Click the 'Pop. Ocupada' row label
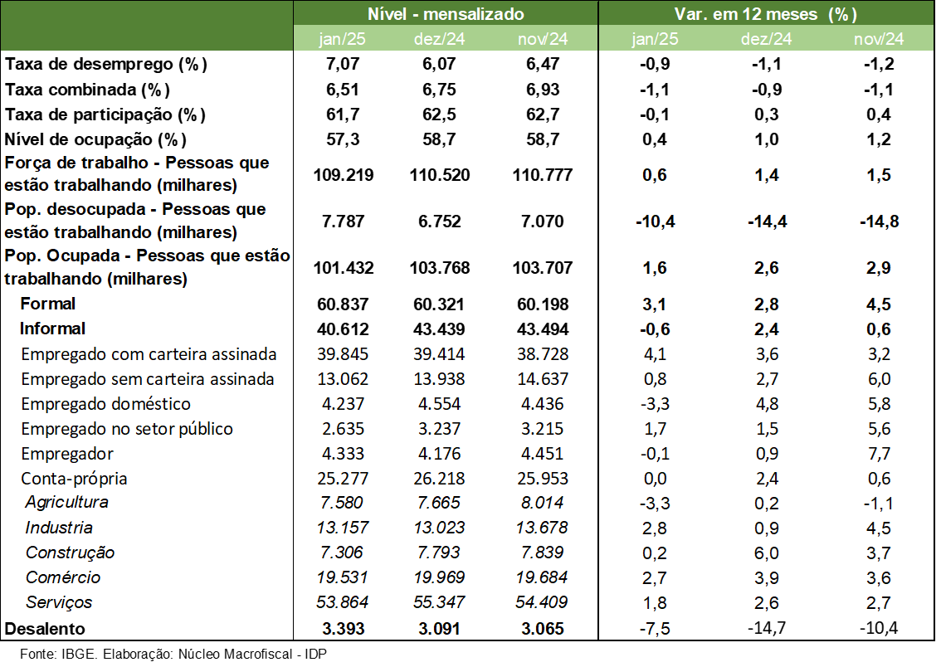Image resolution: width=936 pixels, height=667 pixels. [147, 266]
